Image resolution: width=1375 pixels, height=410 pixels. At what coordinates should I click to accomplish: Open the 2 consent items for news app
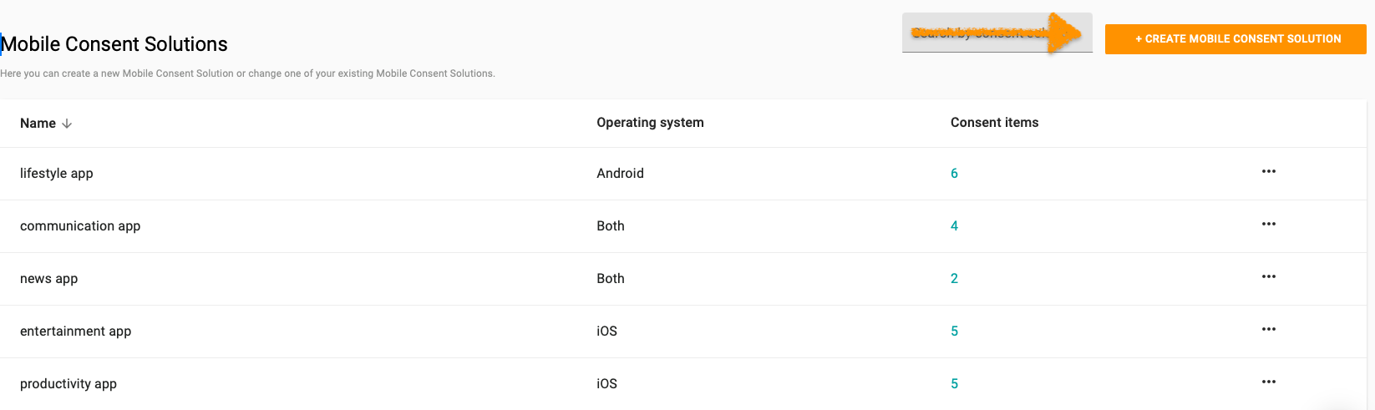[x=954, y=279]
